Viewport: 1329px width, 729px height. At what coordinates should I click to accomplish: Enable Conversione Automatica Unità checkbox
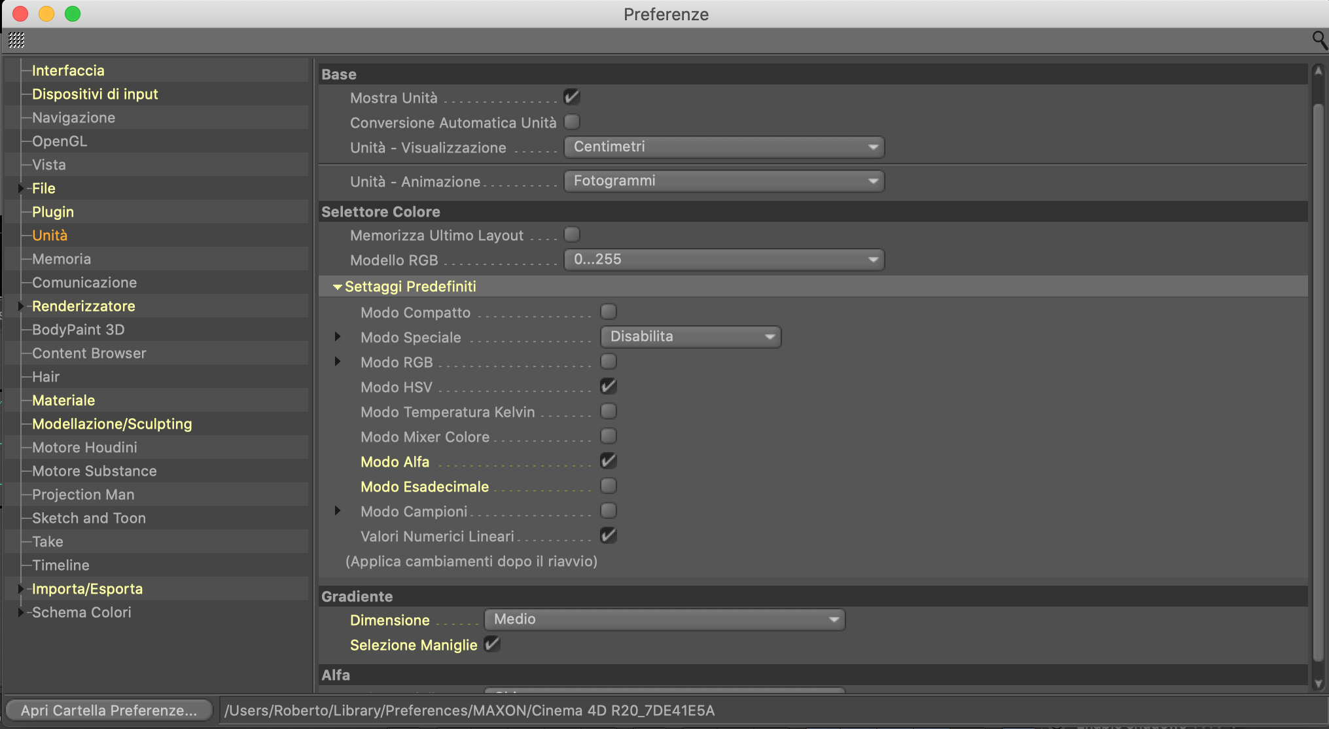(x=571, y=122)
